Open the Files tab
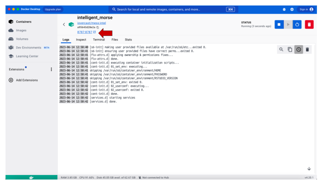Screen dimensions: 330x185 [115, 40]
